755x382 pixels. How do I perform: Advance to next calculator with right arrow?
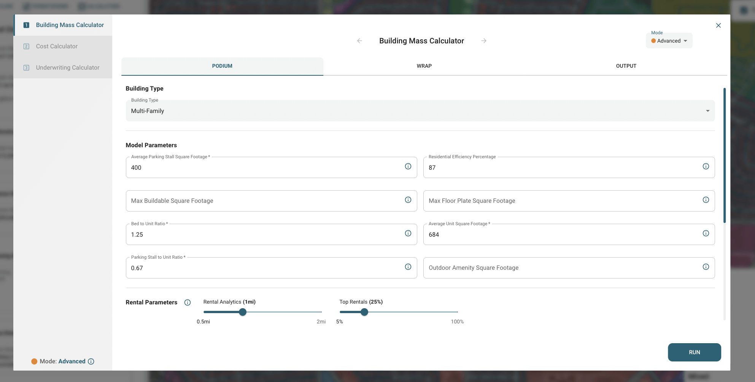point(484,41)
